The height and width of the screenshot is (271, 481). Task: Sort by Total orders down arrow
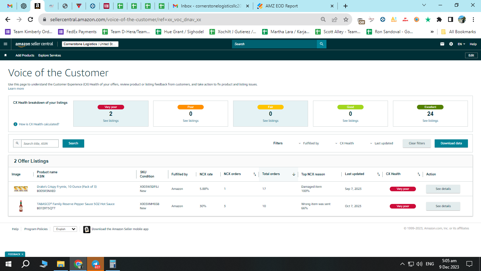[294, 174]
